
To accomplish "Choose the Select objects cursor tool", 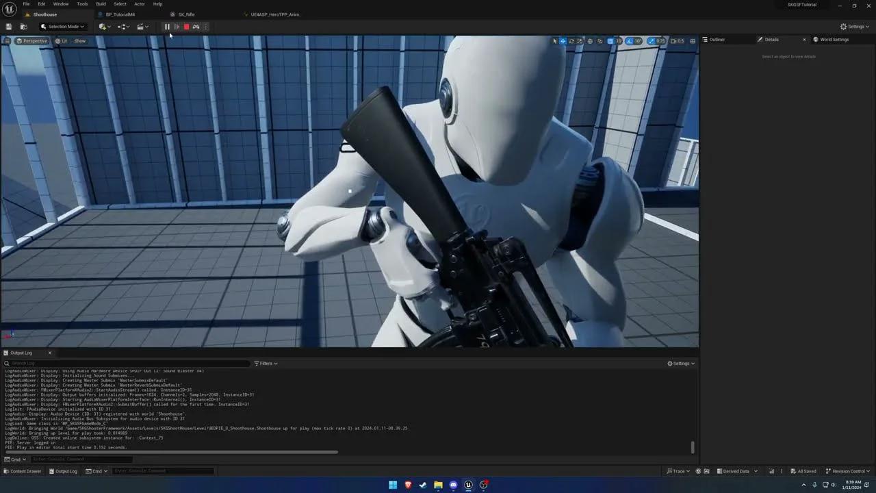I will (x=555, y=41).
